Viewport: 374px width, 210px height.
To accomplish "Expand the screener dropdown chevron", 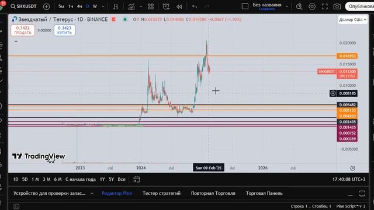I will [92, 193].
